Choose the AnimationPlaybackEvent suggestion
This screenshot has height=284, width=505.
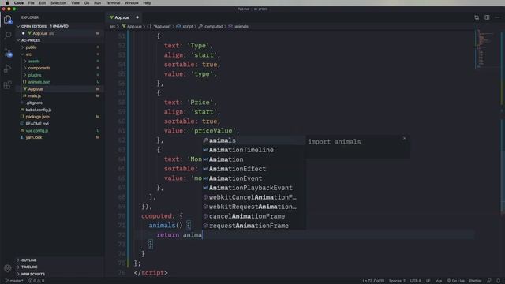[x=254, y=188]
